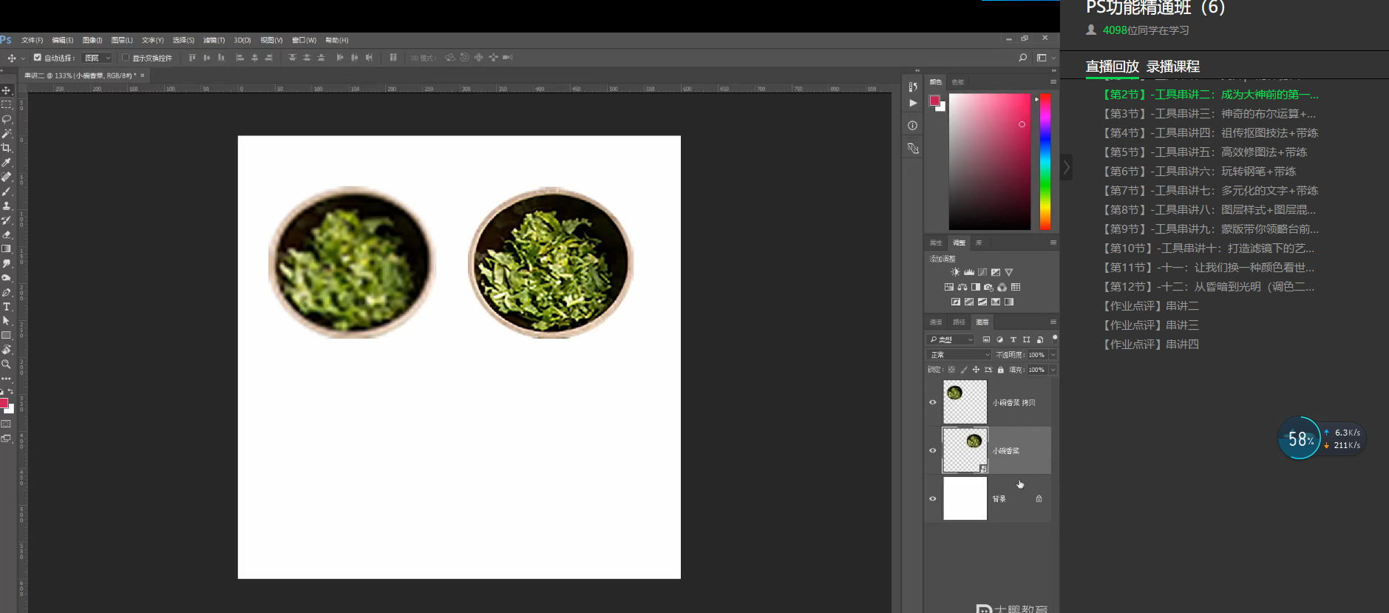Add a Curves adjustment

tap(982, 272)
